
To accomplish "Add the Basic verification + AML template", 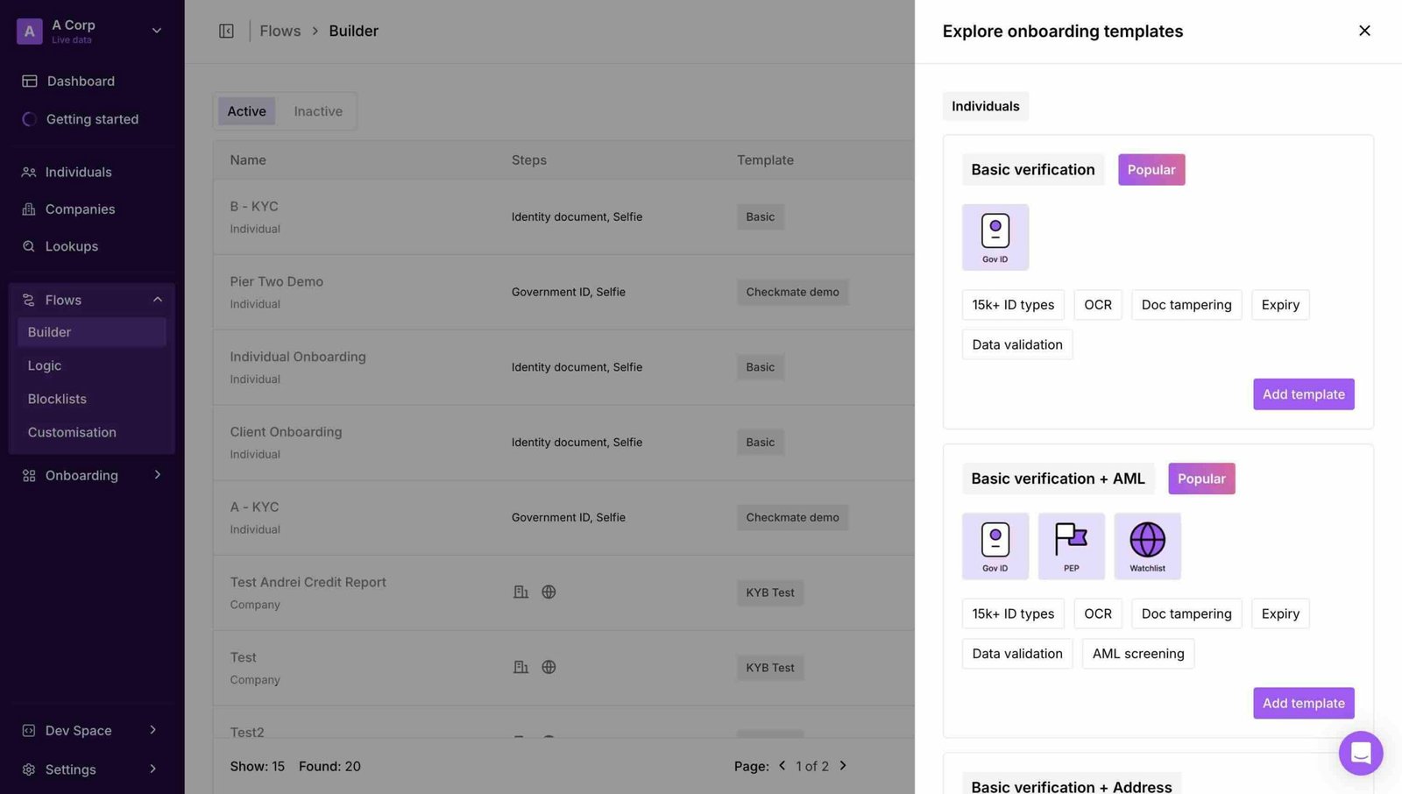I will click(1303, 703).
